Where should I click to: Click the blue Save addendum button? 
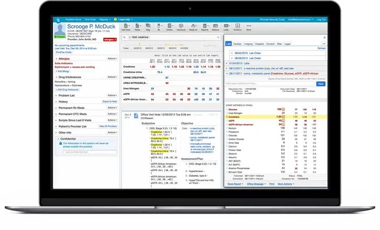click(x=321, y=84)
